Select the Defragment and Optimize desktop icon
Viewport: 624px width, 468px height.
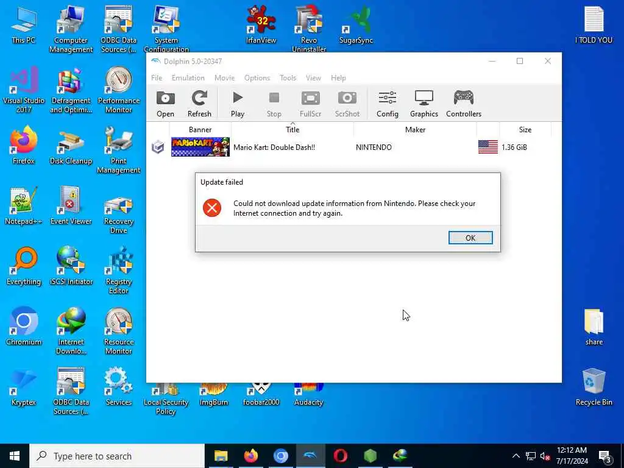(71, 90)
